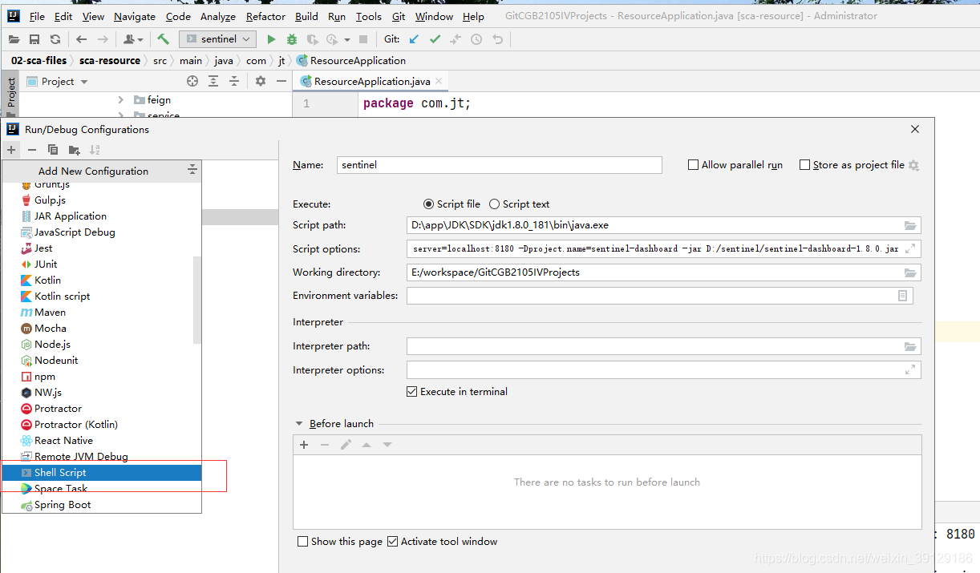The image size is (980, 573).
Task: Click Save/Move into folder icon
Action: [x=74, y=150]
